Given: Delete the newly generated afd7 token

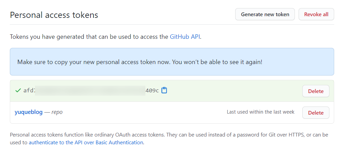Looking at the screenshot, I should click(316, 91).
